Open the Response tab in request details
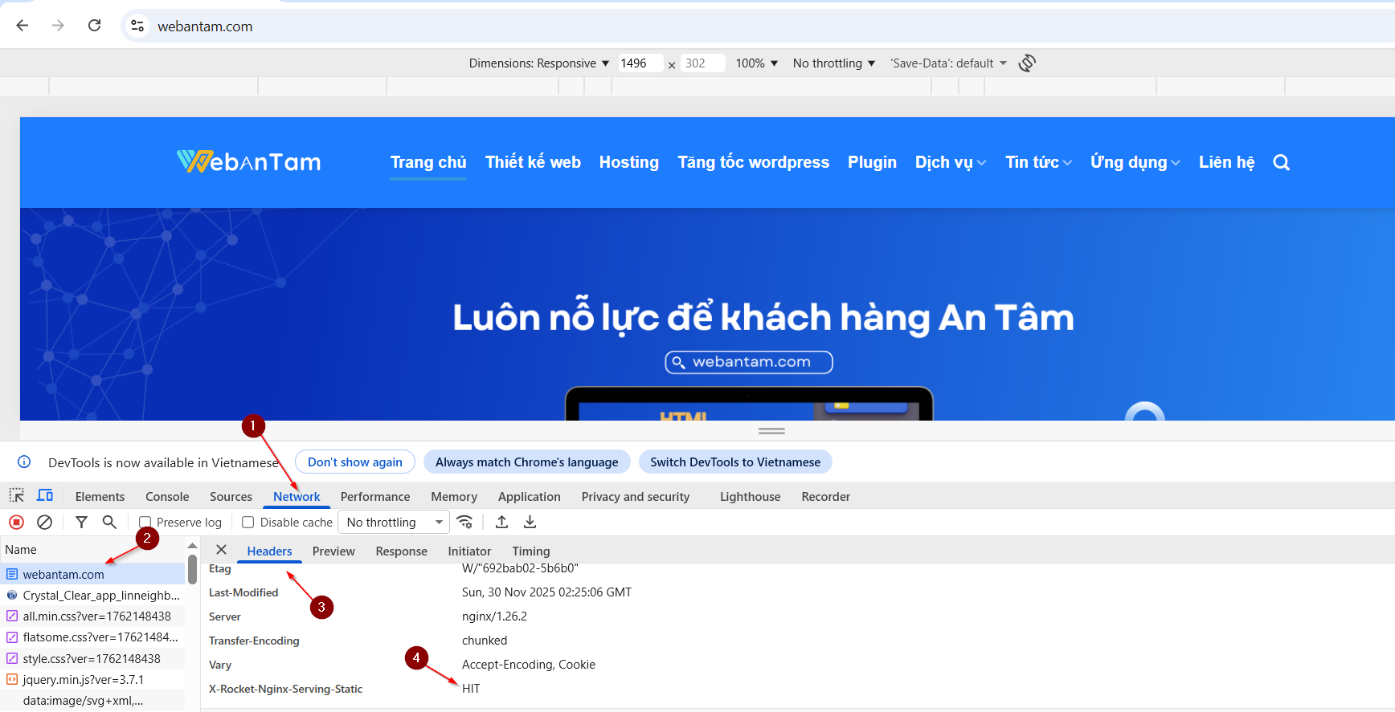The height and width of the screenshot is (712, 1395). [x=401, y=551]
